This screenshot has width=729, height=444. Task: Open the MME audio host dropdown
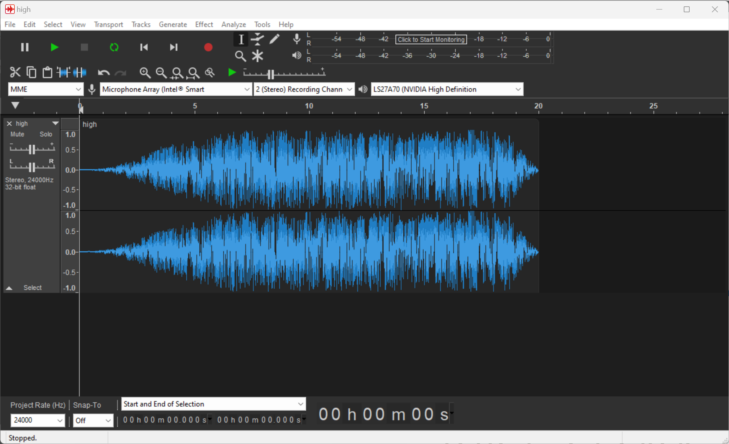(x=45, y=89)
